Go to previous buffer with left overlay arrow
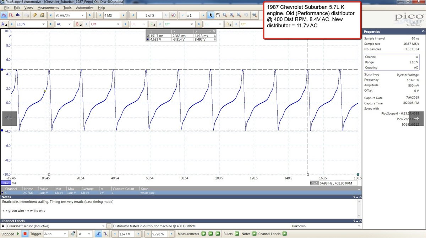Screen dimensions: 426x238 tap(9, 119)
